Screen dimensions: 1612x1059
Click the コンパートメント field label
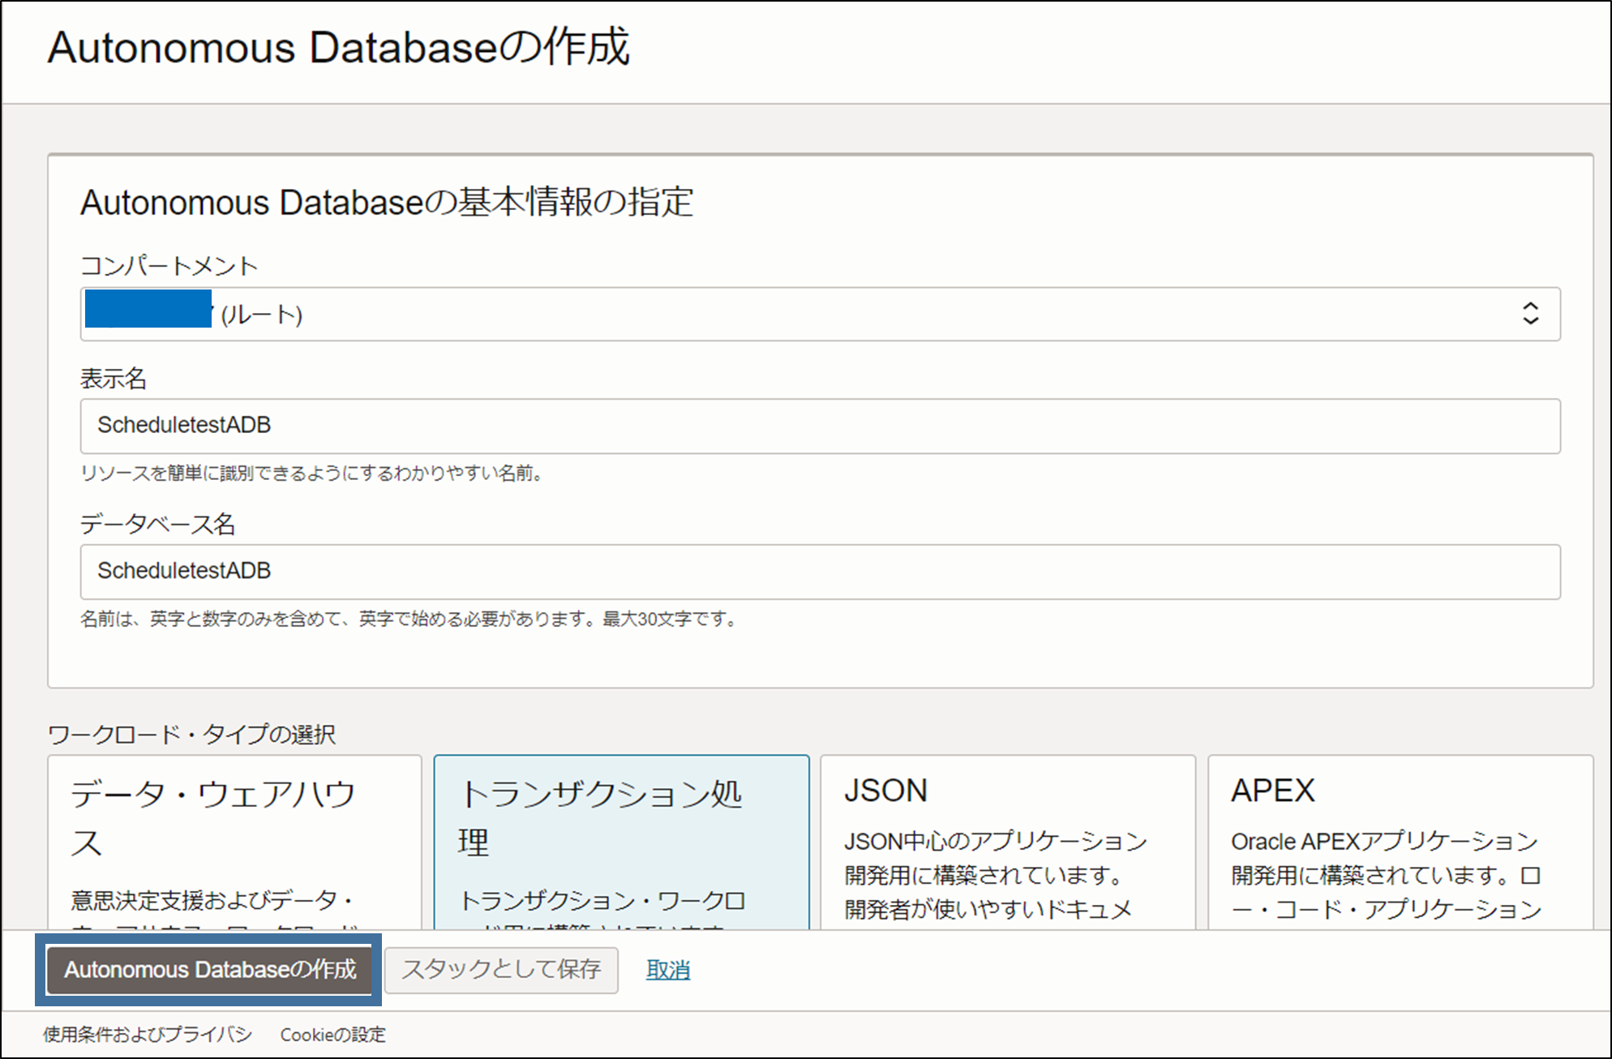click(169, 266)
